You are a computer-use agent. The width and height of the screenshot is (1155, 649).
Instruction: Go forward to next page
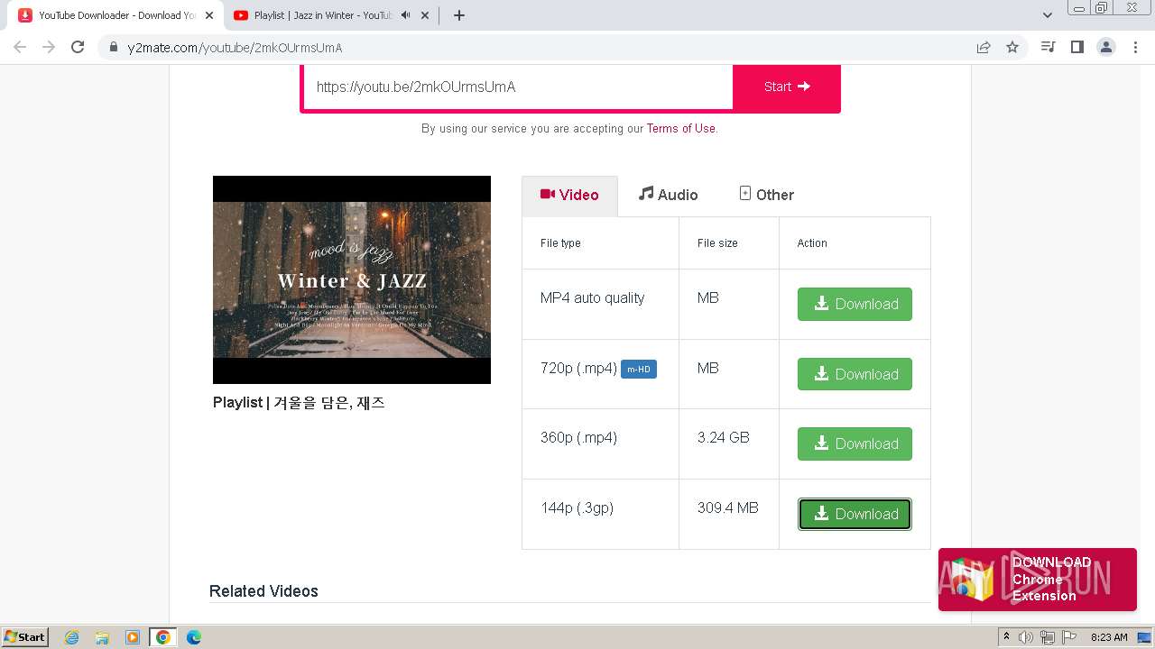49,47
